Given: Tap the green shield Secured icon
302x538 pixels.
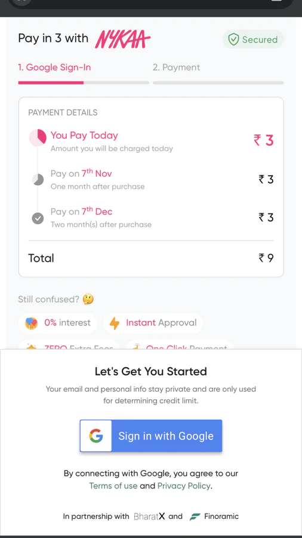Looking at the screenshot, I should coord(233,39).
